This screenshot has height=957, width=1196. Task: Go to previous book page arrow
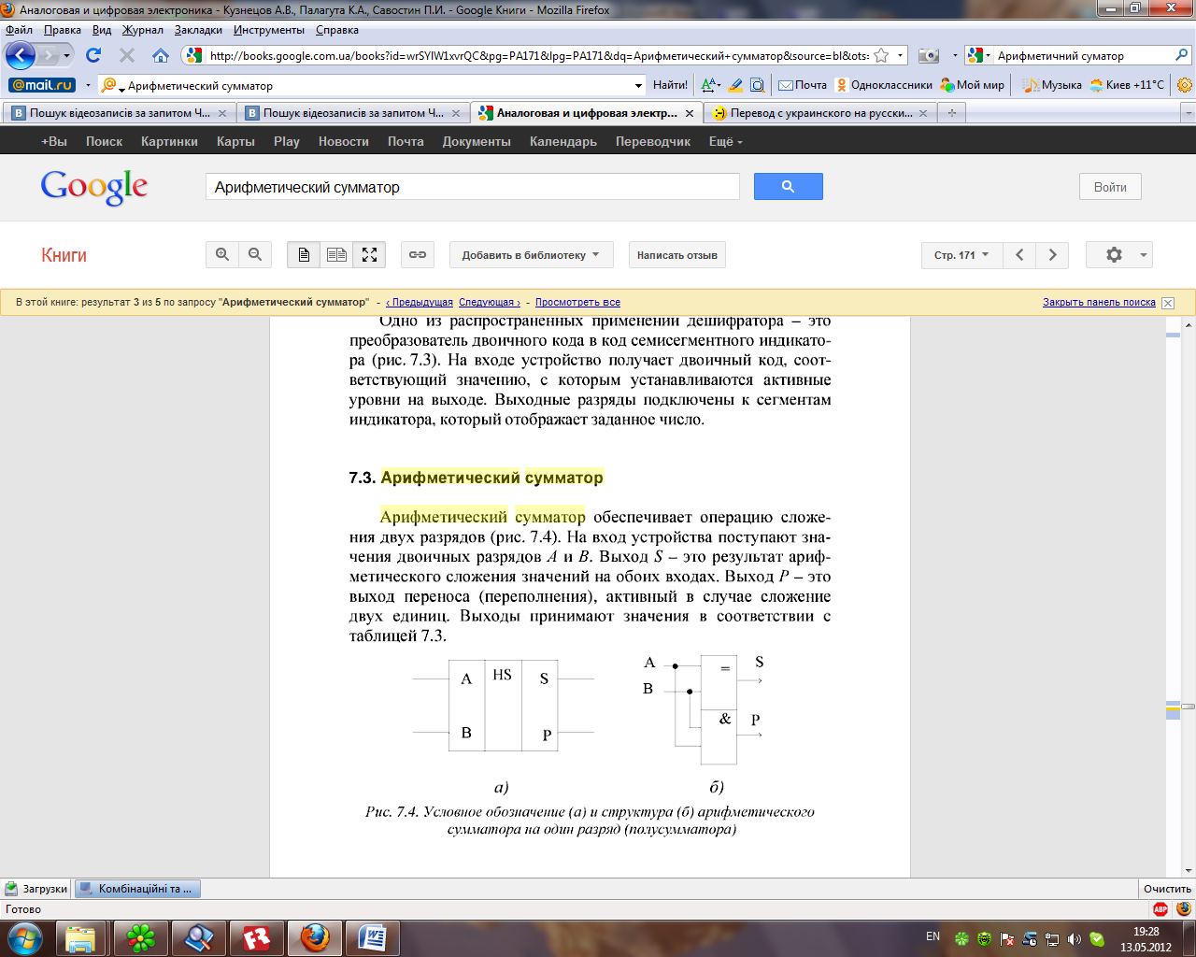(1019, 254)
